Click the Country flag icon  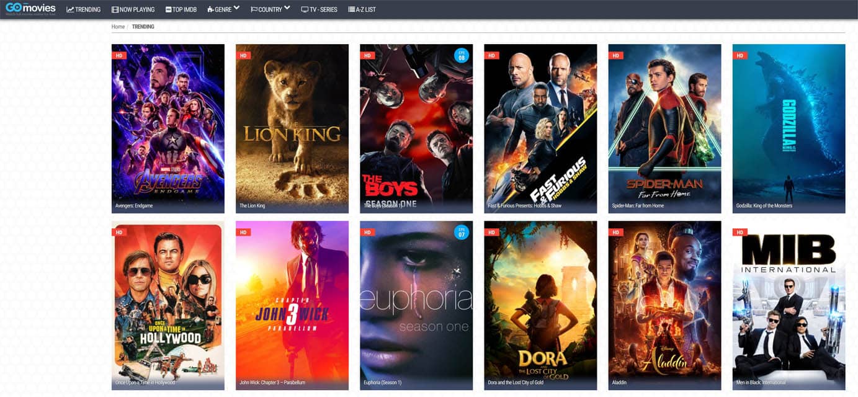pyautogui.click(x=254, y=10)
